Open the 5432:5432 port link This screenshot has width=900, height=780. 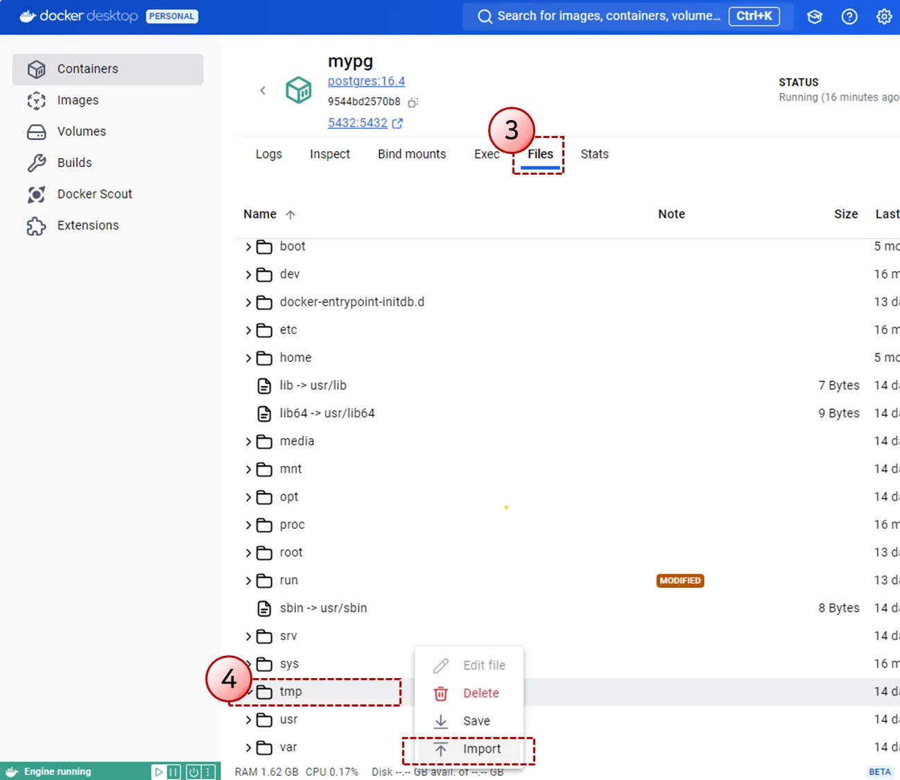358,123
